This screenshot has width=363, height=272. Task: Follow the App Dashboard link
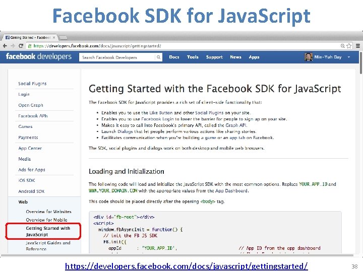231,191
